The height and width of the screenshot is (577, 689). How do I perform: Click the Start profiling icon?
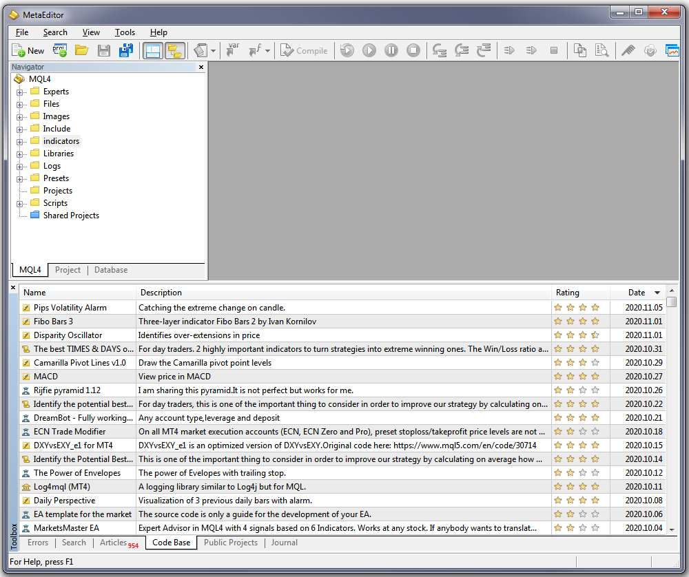point(509,50)
